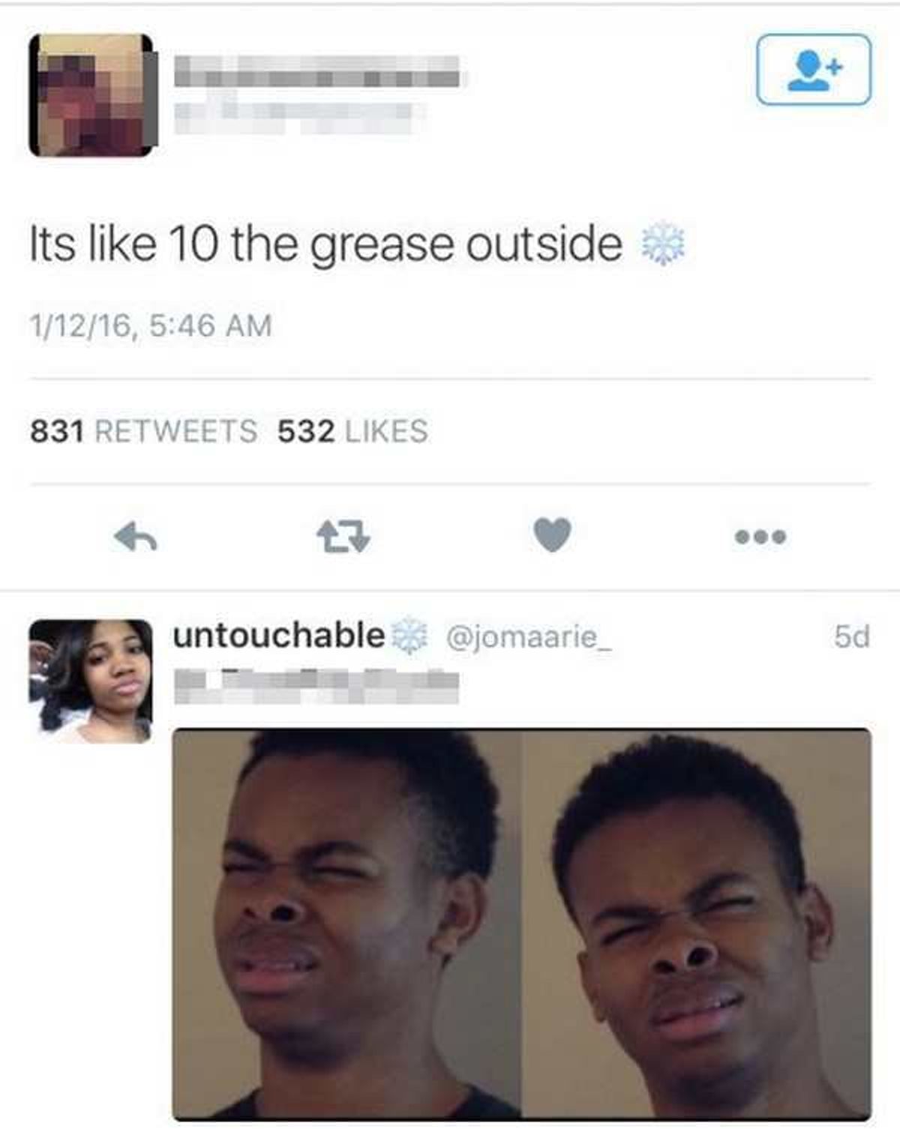Open untouchable's profile avatar
The width and height of the screenshot is (900, 1129).
point(90,681)
